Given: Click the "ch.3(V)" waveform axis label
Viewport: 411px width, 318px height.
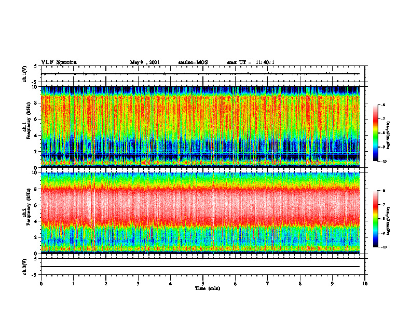Looking at the screenshot, I should pyautogui.click(x=24, y=267).
